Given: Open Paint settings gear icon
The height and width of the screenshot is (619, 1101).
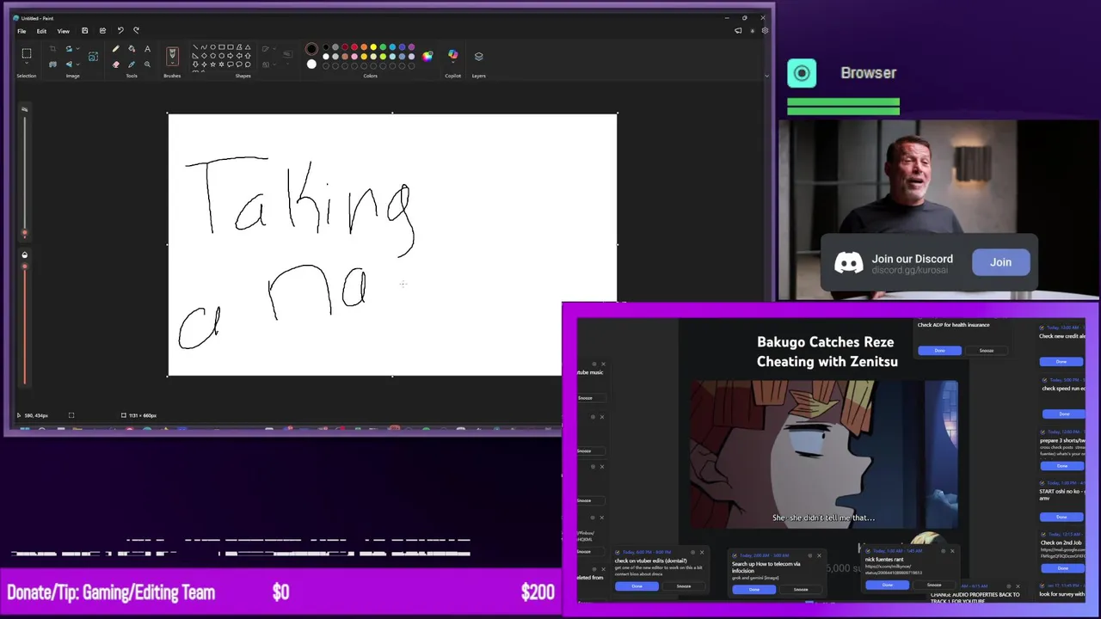Looking at the screenshot, I should coord(765,31).
